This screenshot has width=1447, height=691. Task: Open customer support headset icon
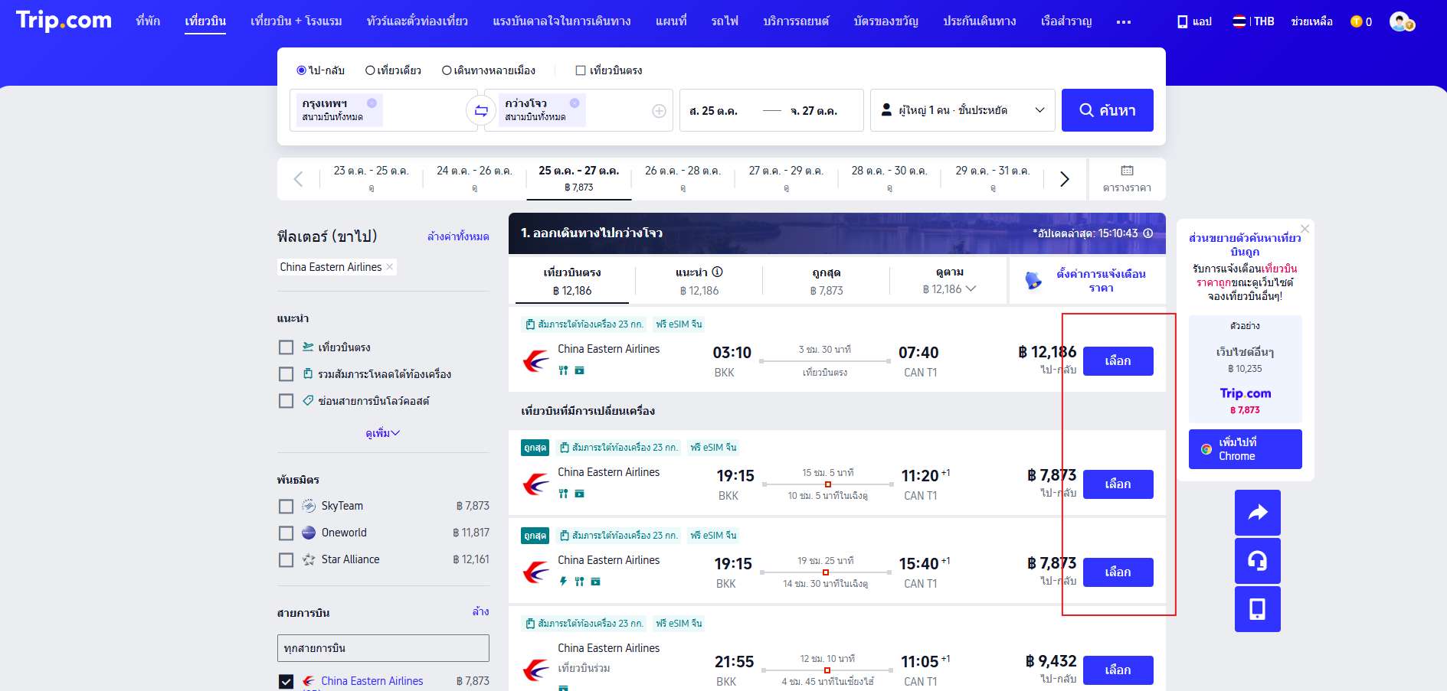pos(1257,561)
